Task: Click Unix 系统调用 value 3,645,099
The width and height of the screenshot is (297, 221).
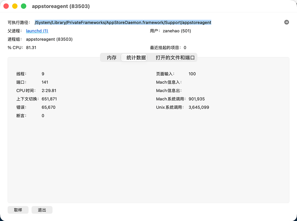Action: pos(199,107)
